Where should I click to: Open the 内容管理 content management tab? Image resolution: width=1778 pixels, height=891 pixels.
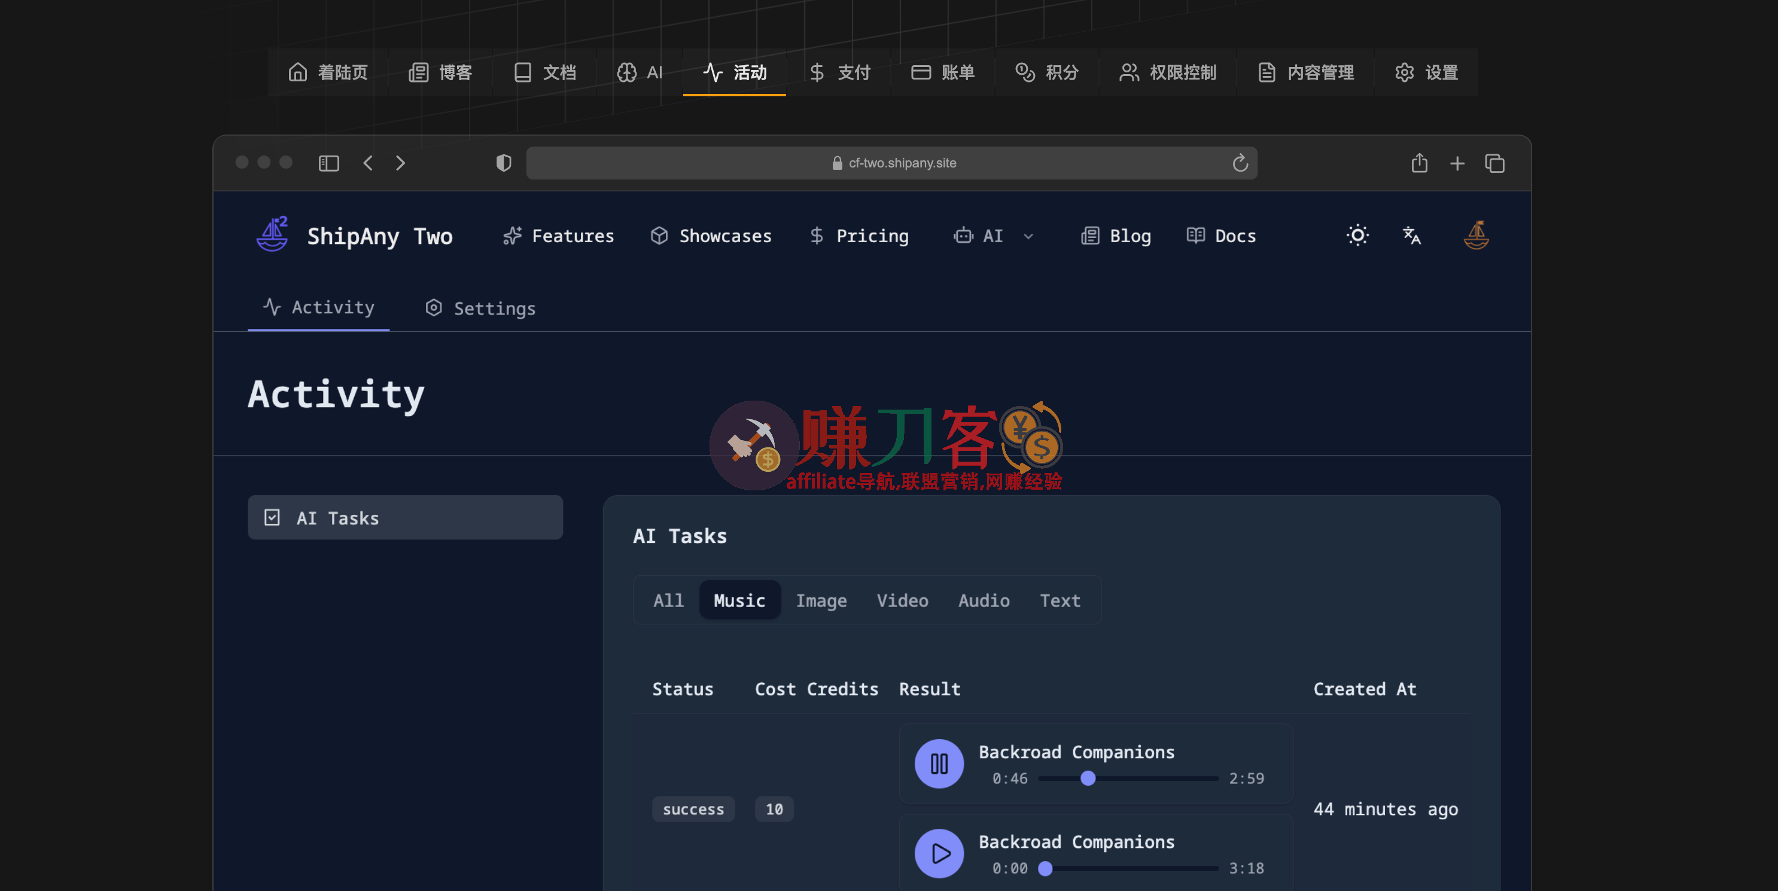point(1306,72)
